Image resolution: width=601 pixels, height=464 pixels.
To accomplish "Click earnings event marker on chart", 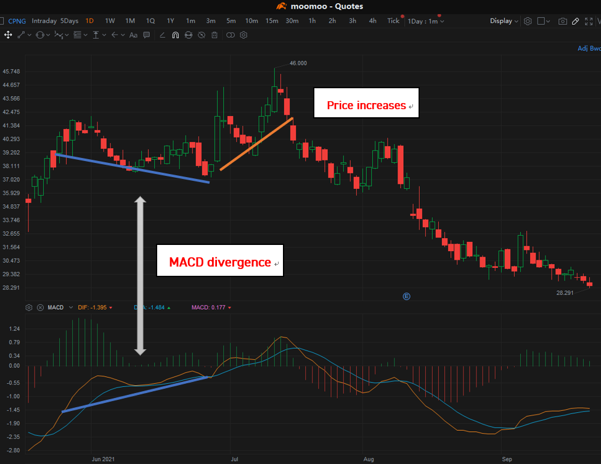I will click(406, 296).
